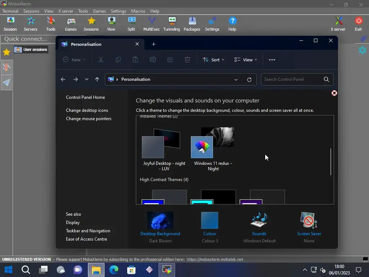Click the yellow star sidebar tab in MobaXterm
Image resolution: width=369 pixels, height=277 pixels.
pyautogui.click(x=6, y=52)
